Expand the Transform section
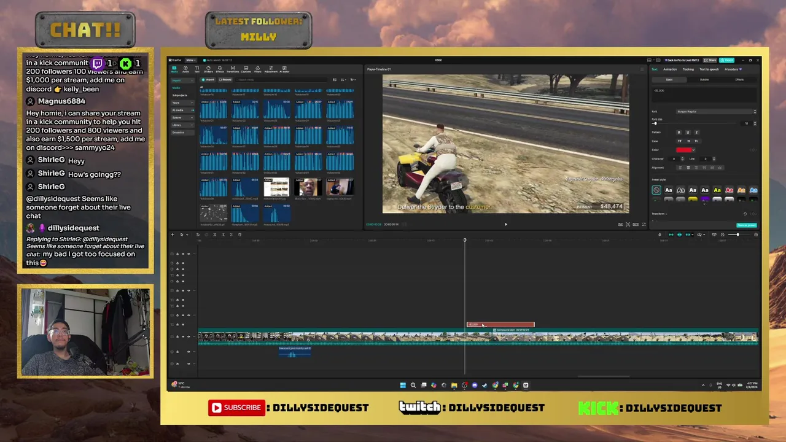 (659, 214)
